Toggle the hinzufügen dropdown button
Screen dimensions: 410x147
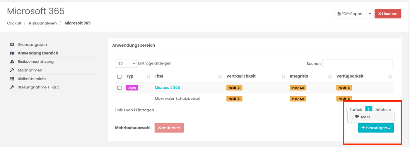(376, 128)
